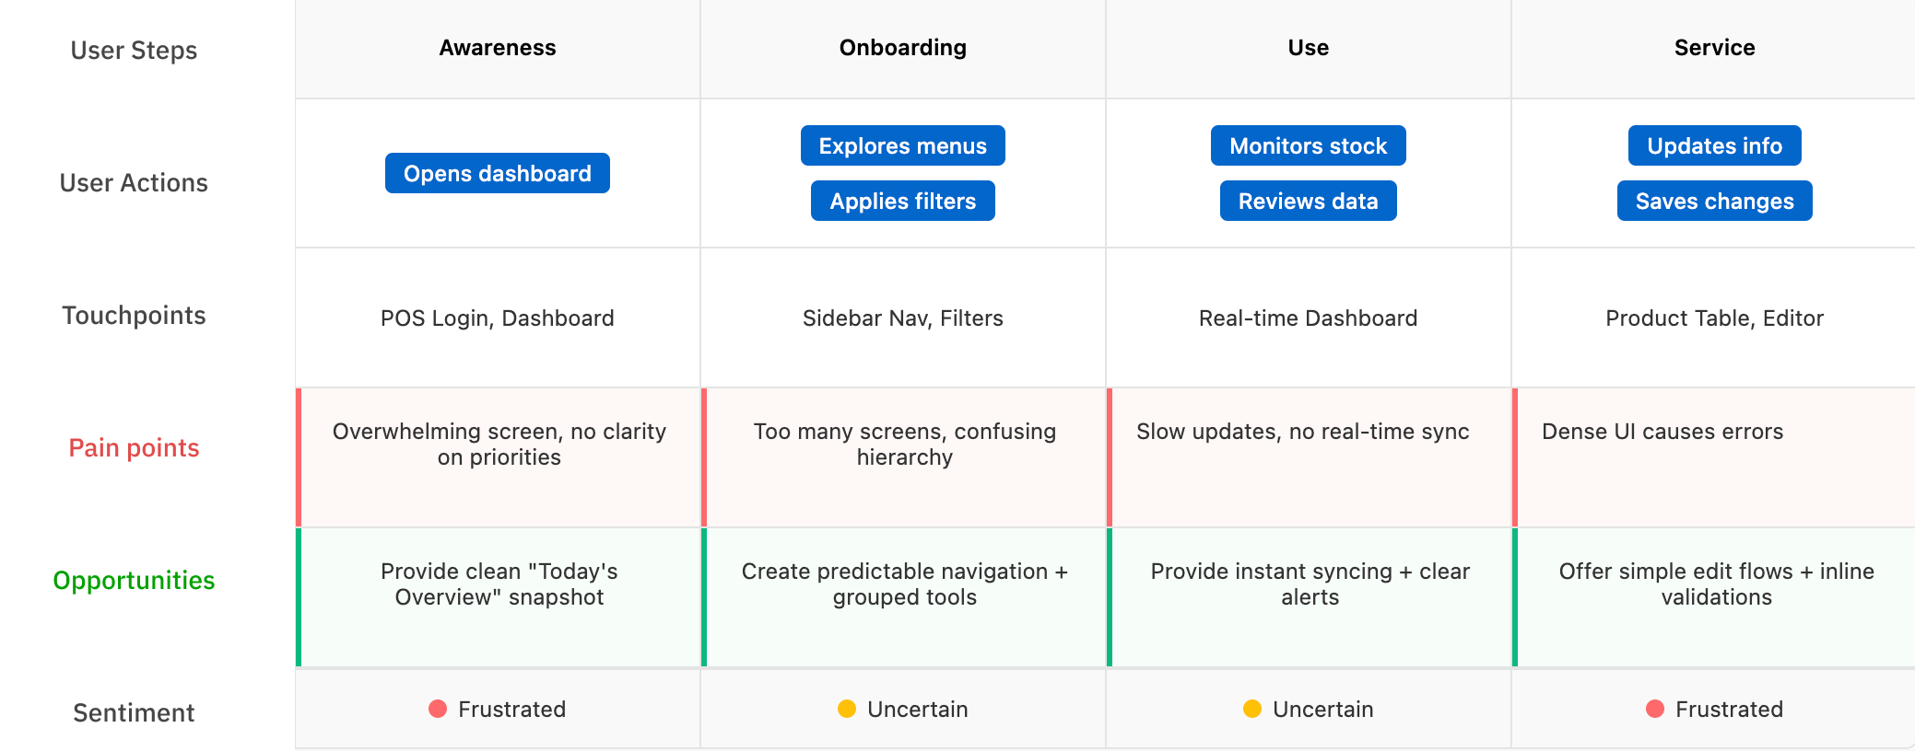Select the User Steps row label

click(x=135, y=50)
